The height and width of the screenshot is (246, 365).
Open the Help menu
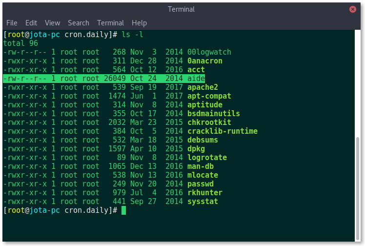(139, 23)
